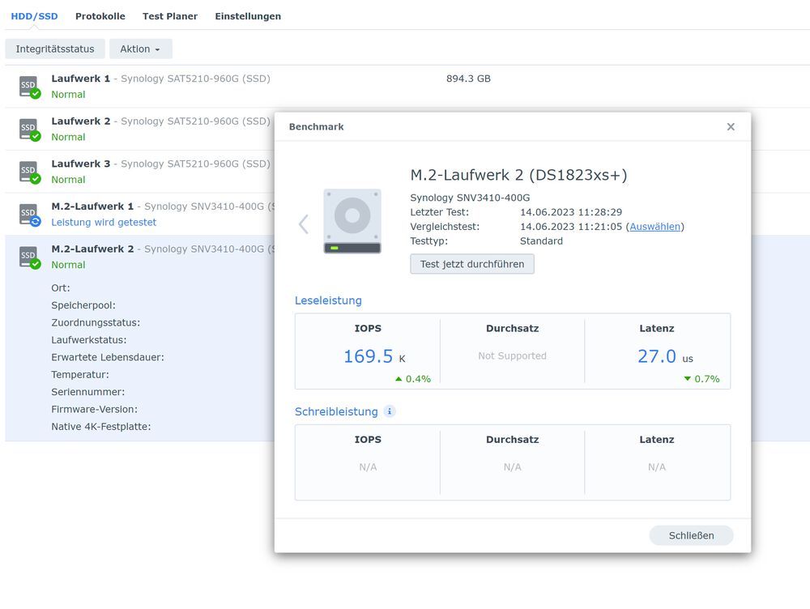Open the Einstellungen tab
The image size is (810, 609).
[x=248, y=16]
